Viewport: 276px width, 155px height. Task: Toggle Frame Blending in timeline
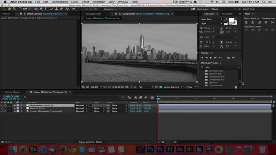[x=141, y=97]
